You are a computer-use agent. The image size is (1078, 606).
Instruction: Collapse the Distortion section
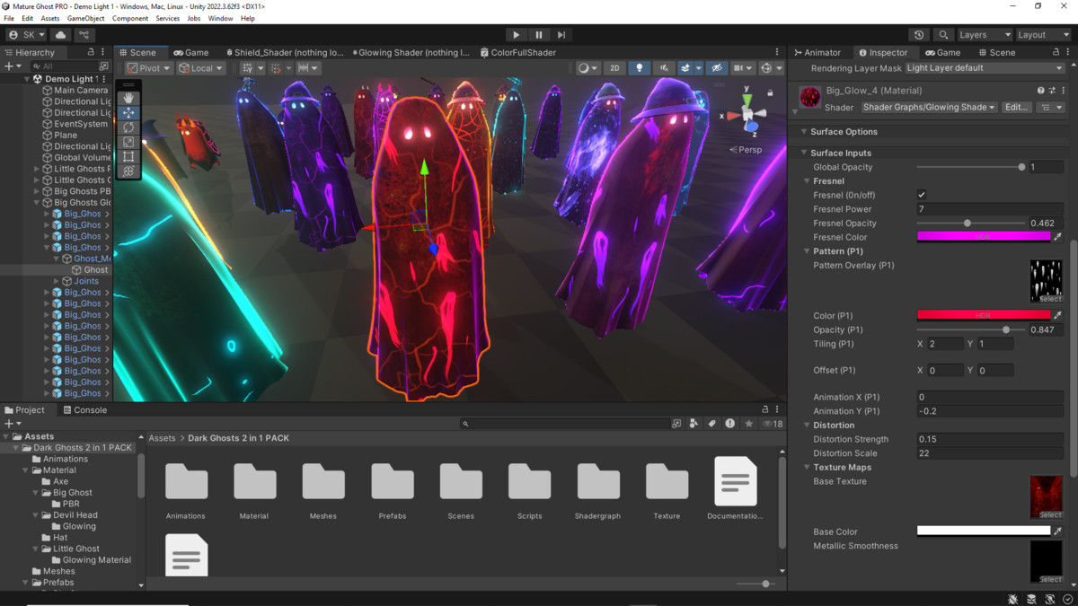pos(807,425)
